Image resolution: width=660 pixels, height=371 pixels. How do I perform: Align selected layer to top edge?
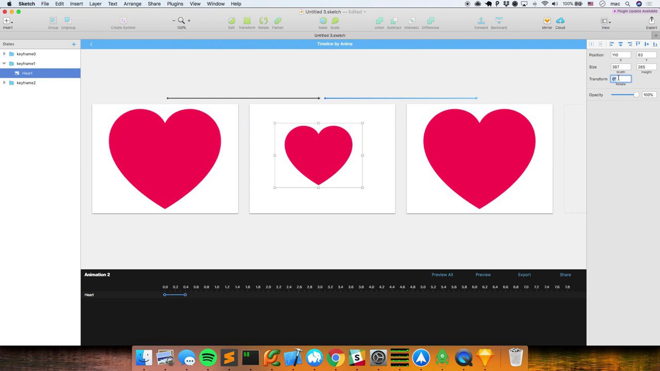click(x=638, y=44)
